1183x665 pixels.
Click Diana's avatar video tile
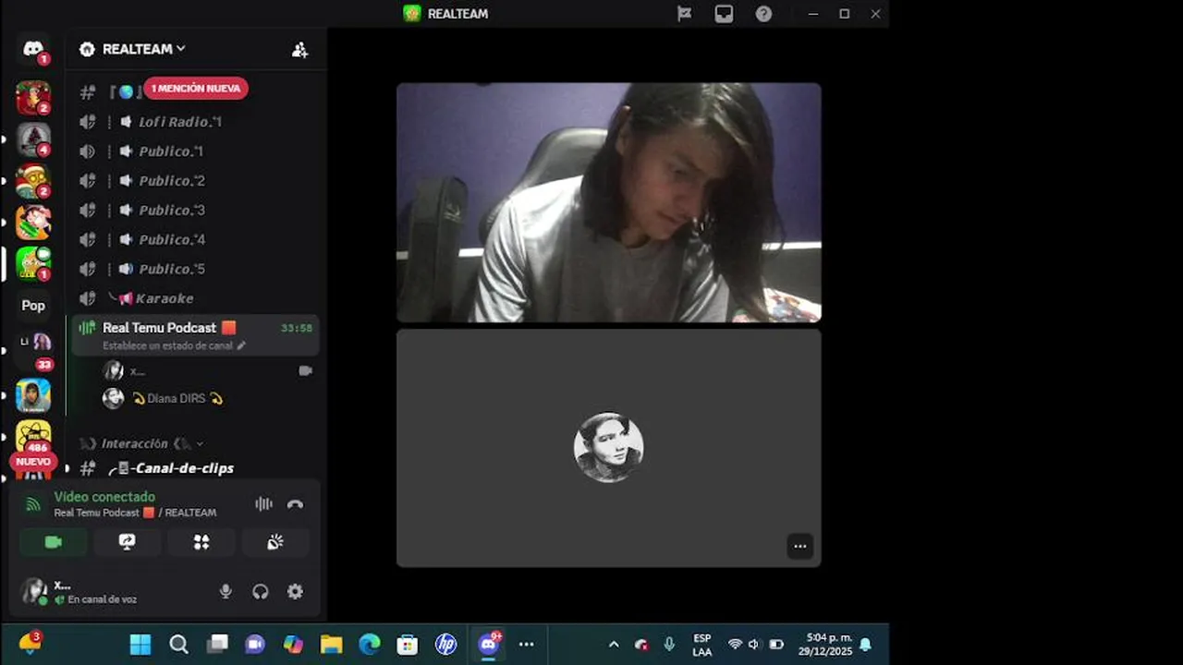tap(609, 448)
